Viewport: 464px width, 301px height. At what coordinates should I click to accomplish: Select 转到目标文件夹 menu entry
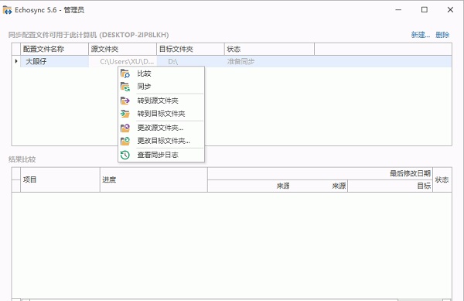(x=162, y=114)
